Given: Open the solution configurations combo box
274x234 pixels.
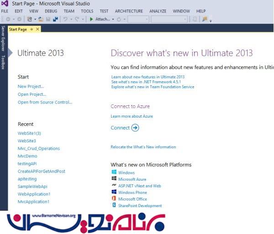Looking at the screenshot, I should point(138,19).
